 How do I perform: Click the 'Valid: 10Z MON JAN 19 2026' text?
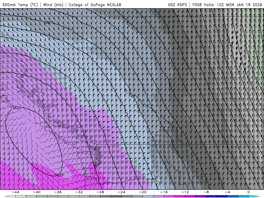pos(233,5)
